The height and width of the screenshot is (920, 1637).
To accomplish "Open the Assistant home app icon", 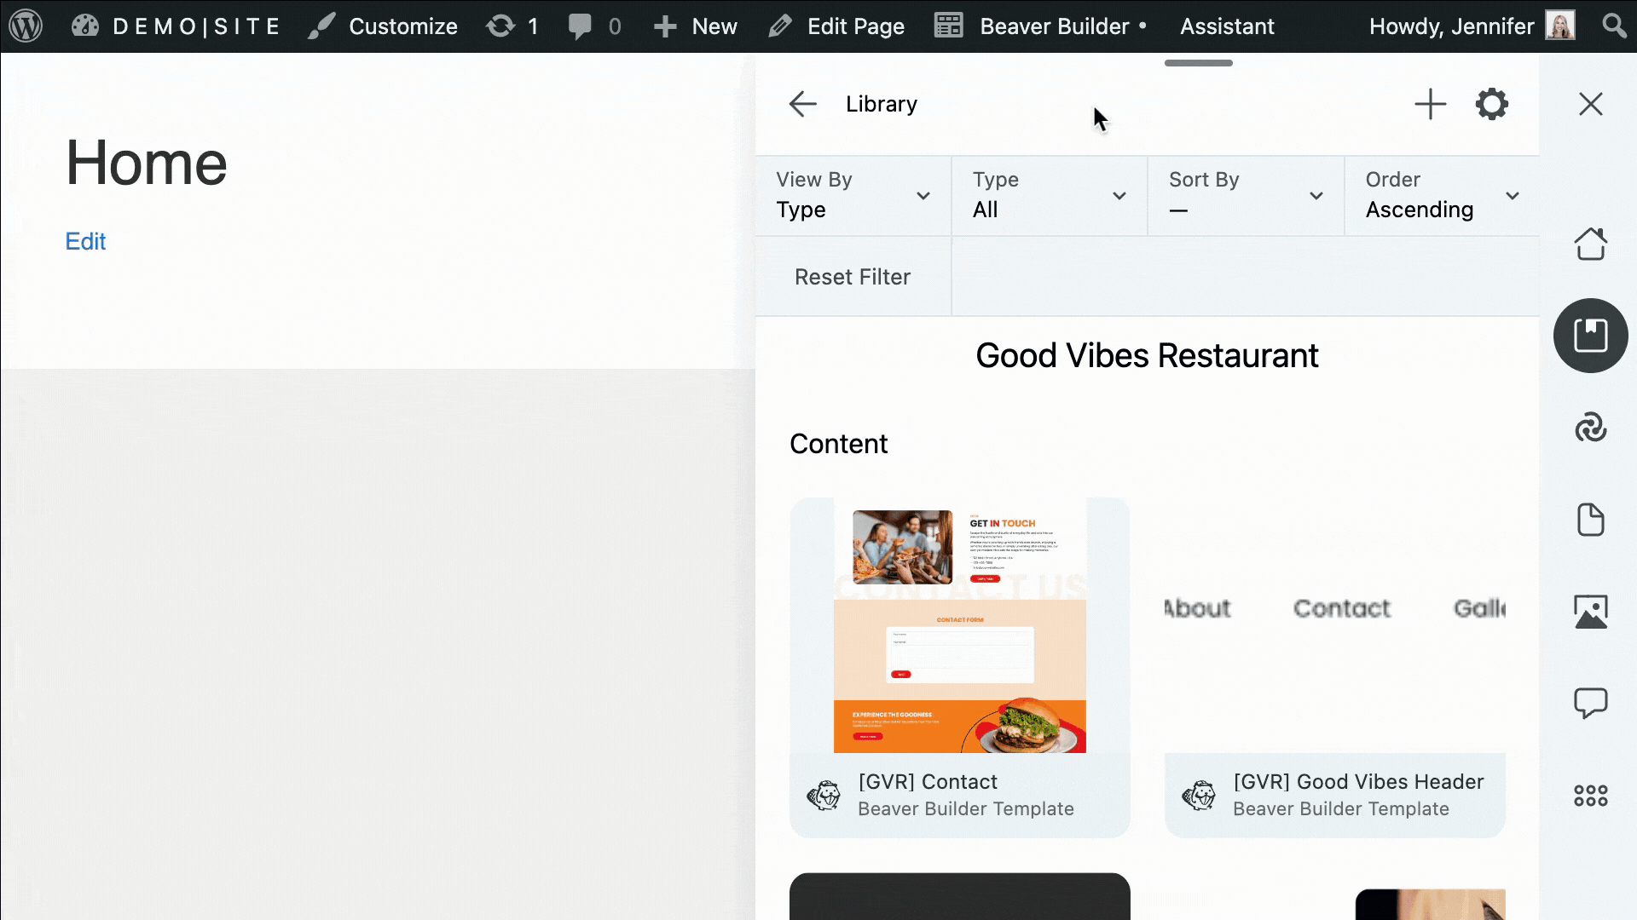I will (1590, 244).
